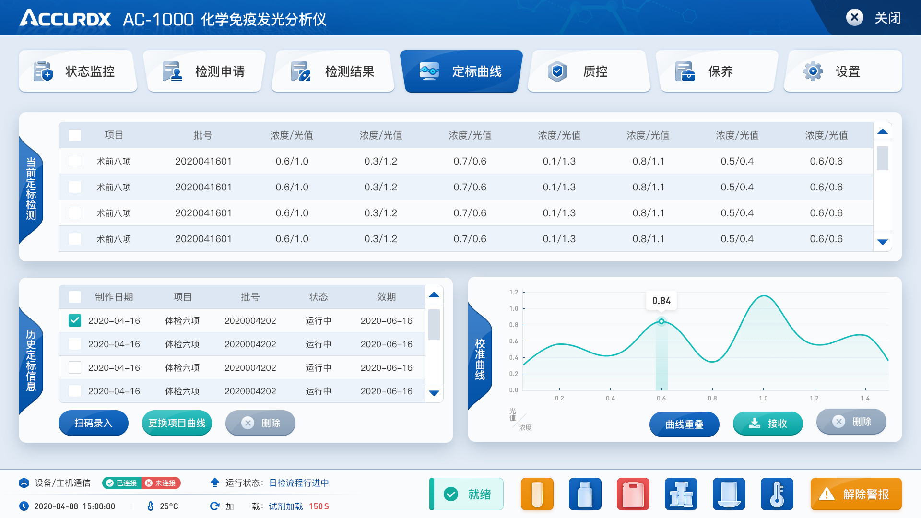Click the test tube status icon
The image size is (921, 518).
coord(537,494)
